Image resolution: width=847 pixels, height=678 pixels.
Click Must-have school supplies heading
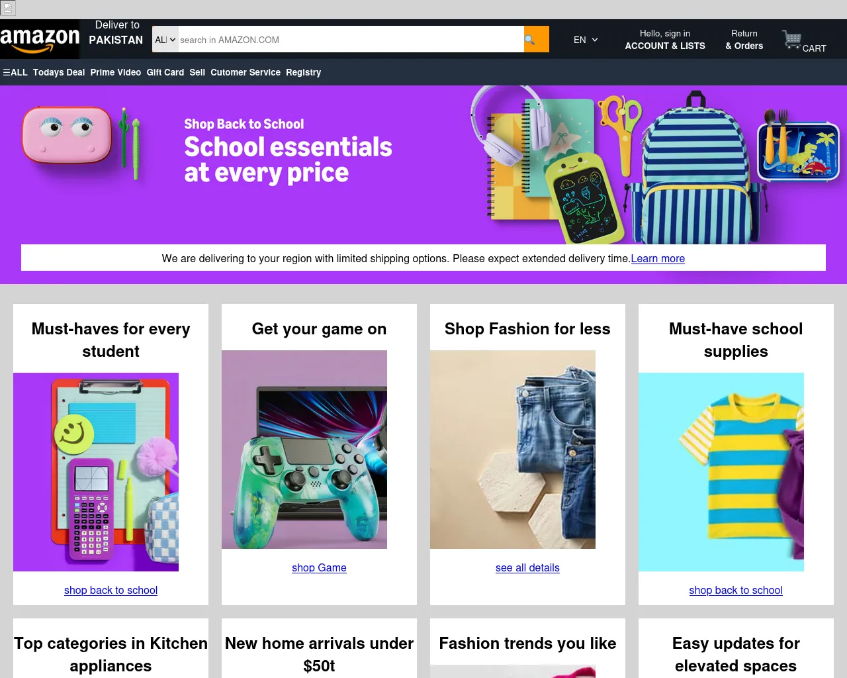coord(736,340)
